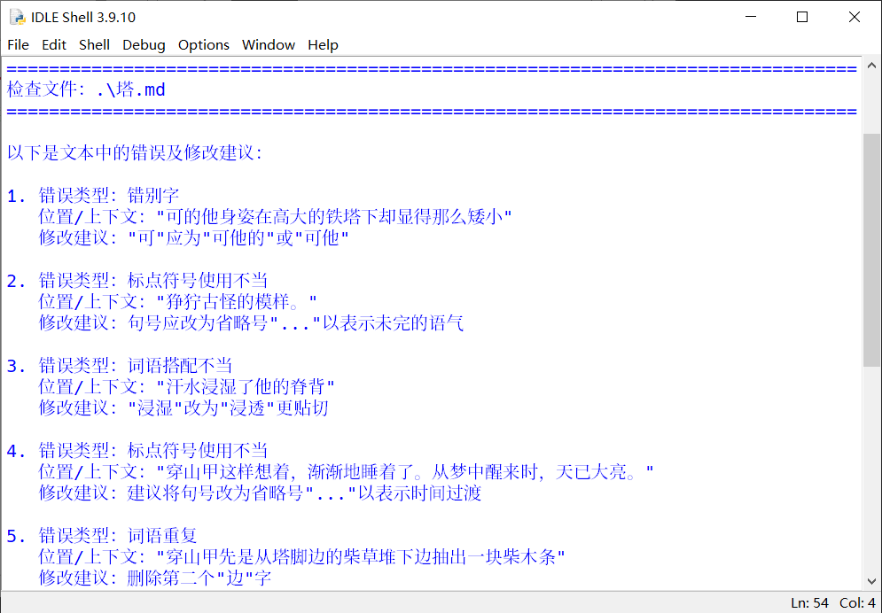Screen dimensions: 882x613
Task: Open the File menu
Action: pyautogui.click(x=18, y=45)
